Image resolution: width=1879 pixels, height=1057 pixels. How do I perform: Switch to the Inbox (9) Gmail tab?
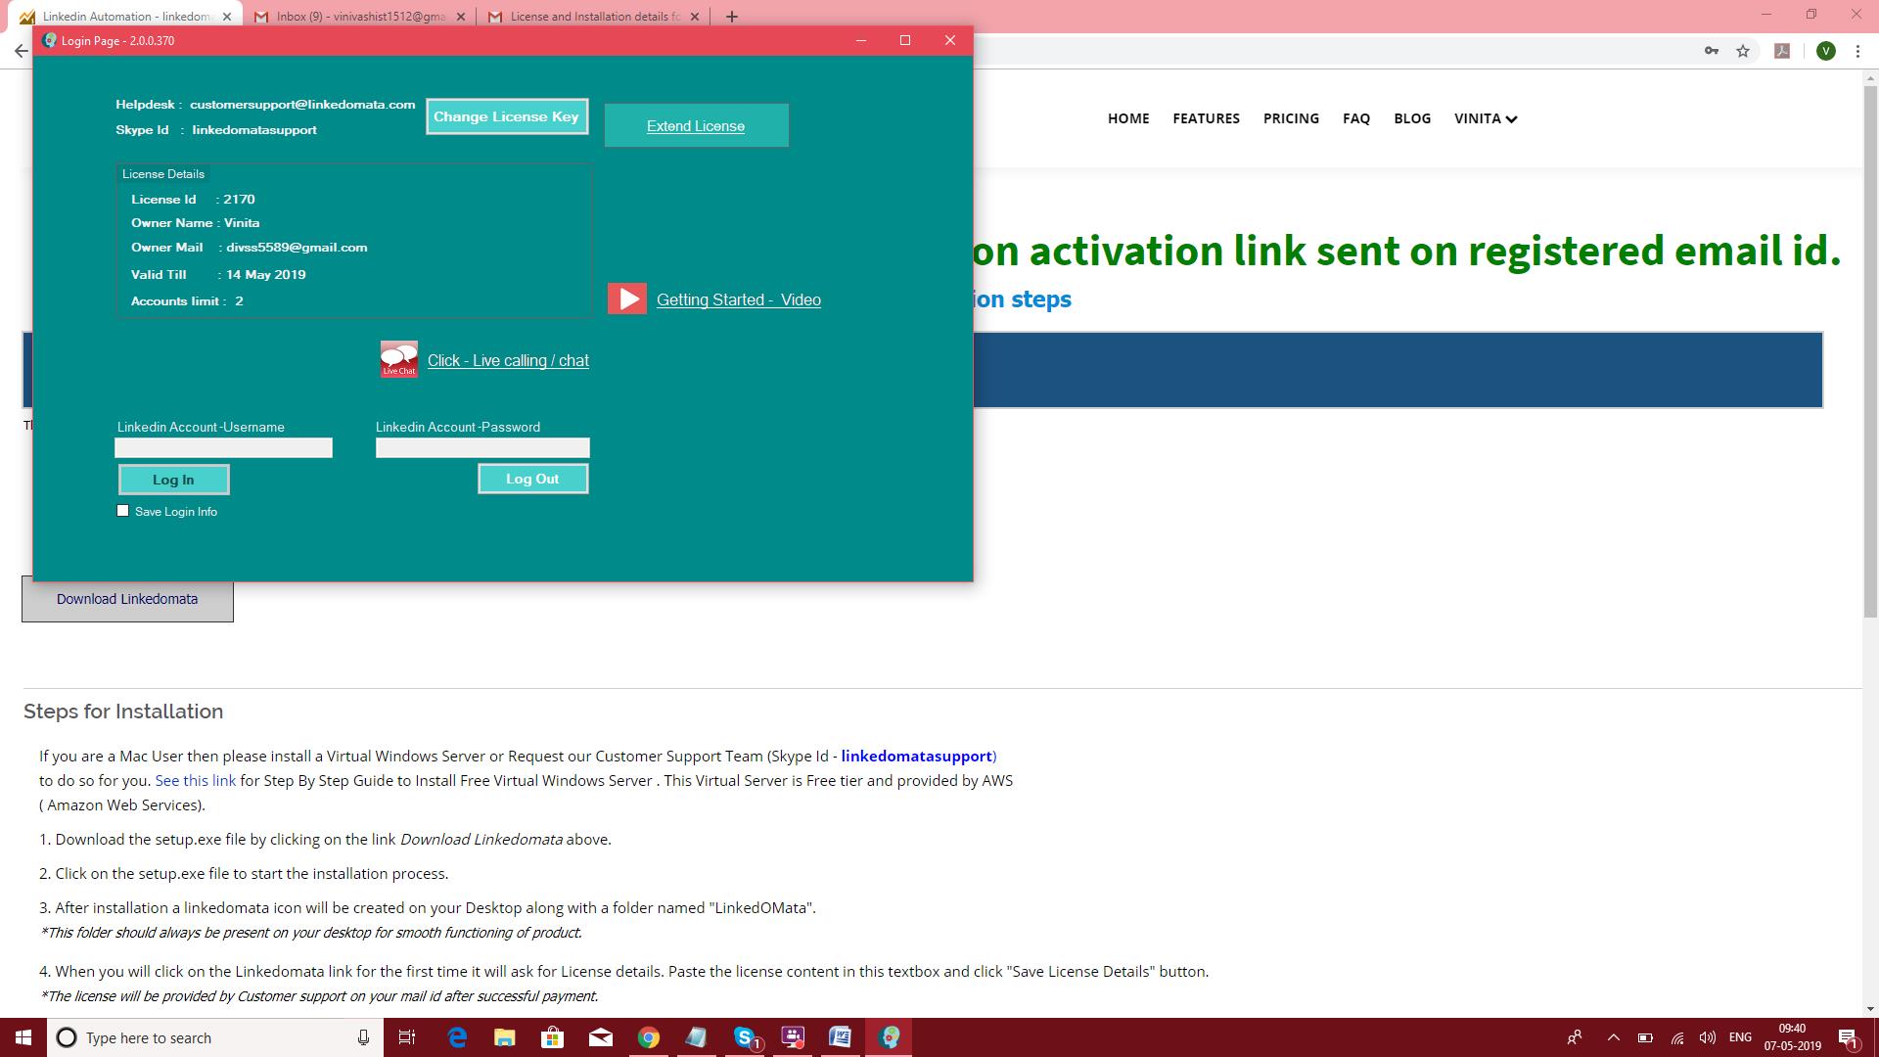(359, 17)
